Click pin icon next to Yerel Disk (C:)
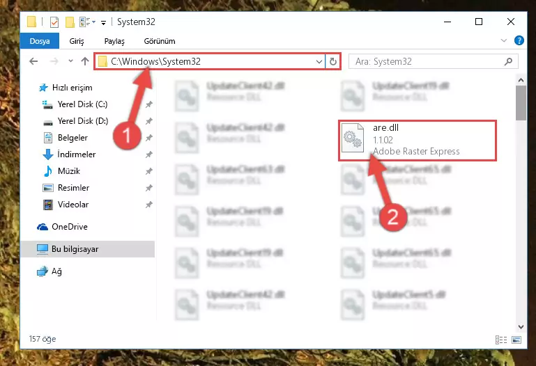The height and width of the screenshot is (366, 536). click(x=148, y=104)
